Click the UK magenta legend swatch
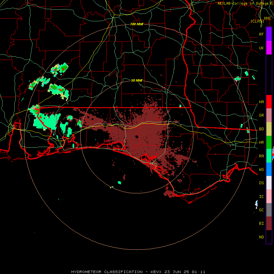274x274 pixels. click(269, 48)
